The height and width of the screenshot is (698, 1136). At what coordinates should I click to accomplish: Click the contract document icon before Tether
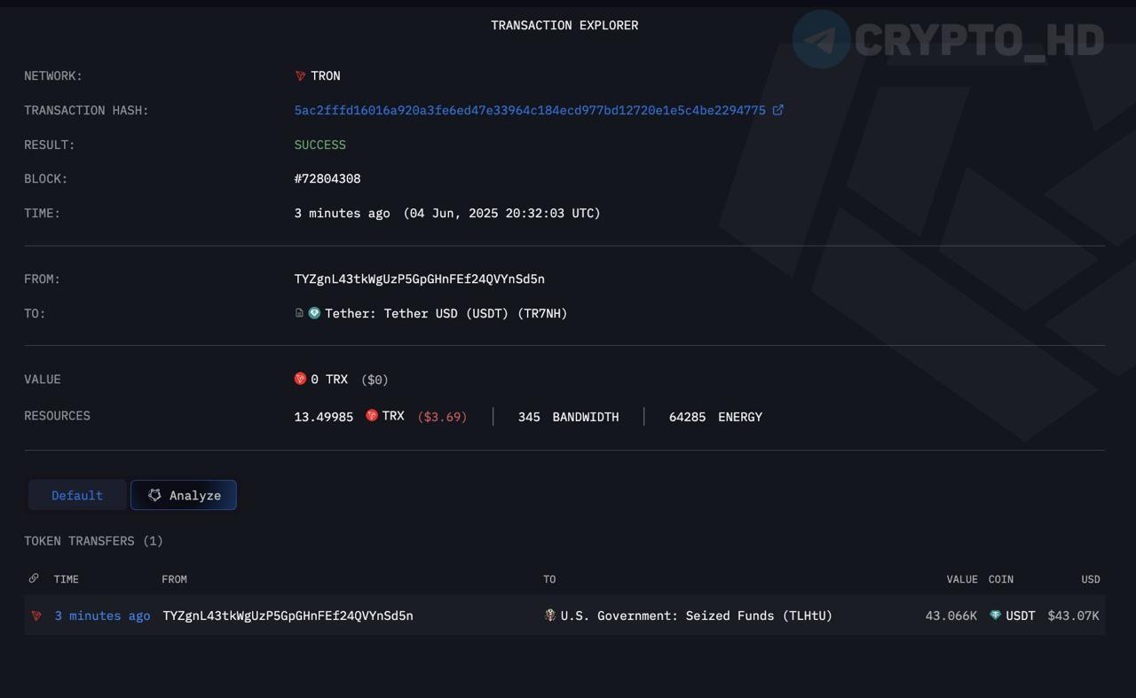coord(299,313)
